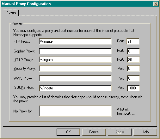
Task: Focus the WAIS Proxy host field
Action: point(75,78)
